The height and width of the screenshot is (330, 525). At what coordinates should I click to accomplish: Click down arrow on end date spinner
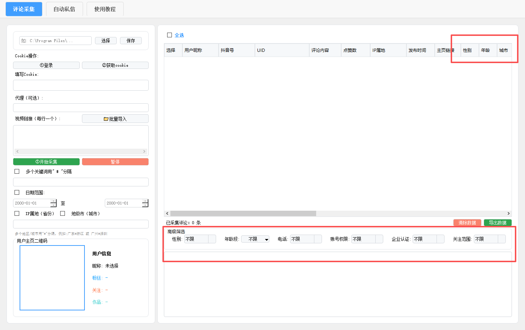click(145, 205)
